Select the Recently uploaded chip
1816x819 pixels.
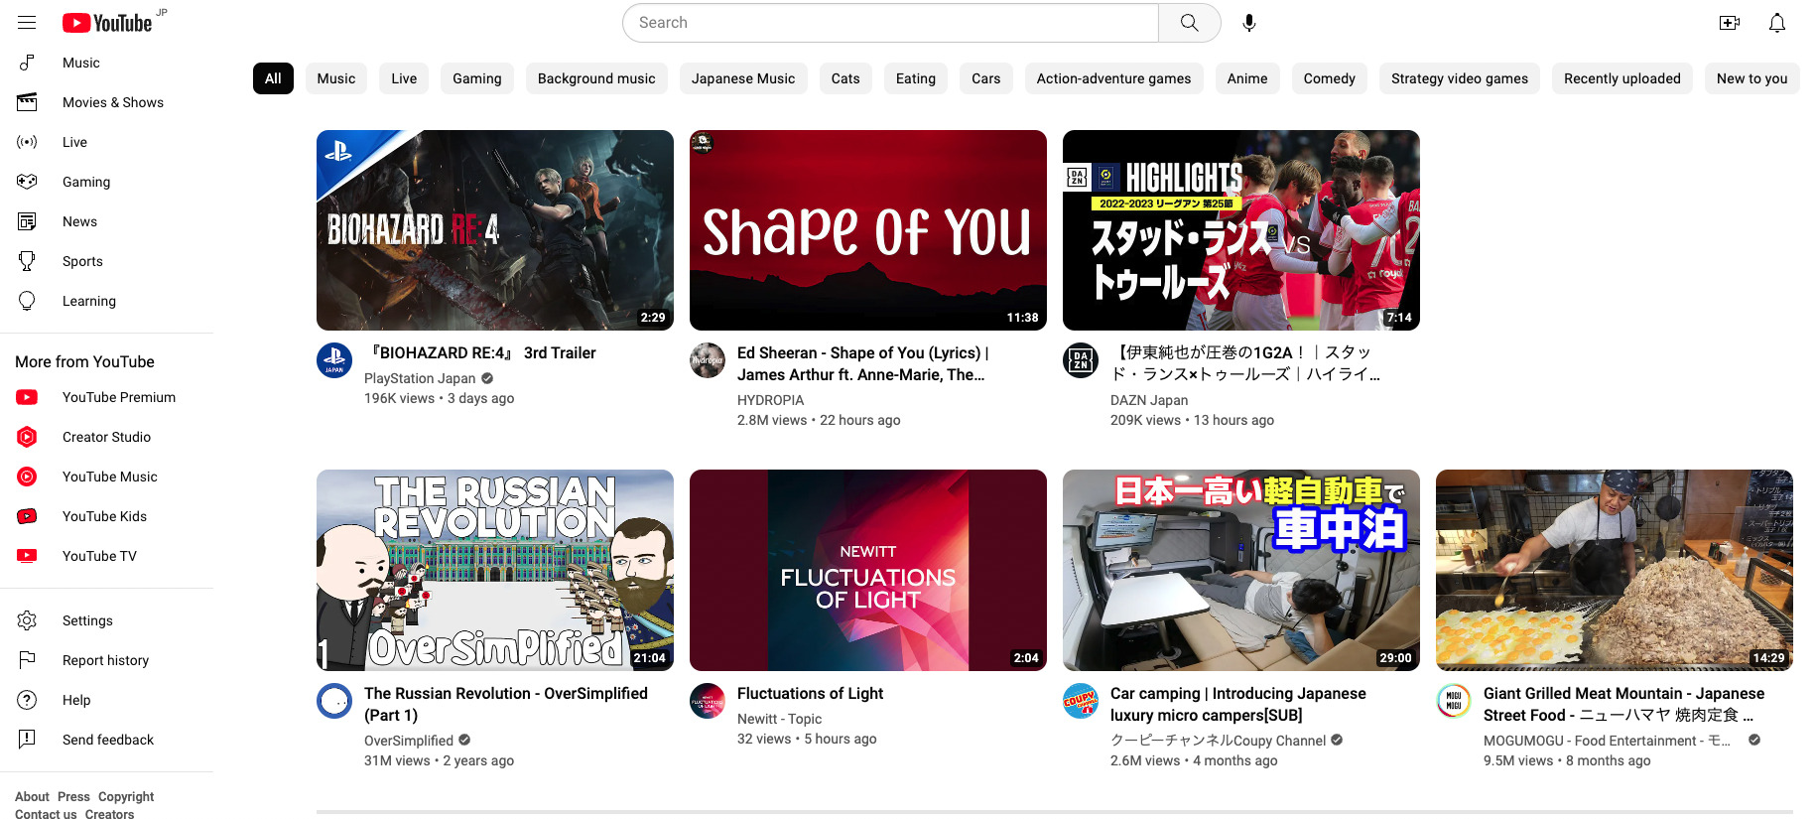click(1622, 78)
